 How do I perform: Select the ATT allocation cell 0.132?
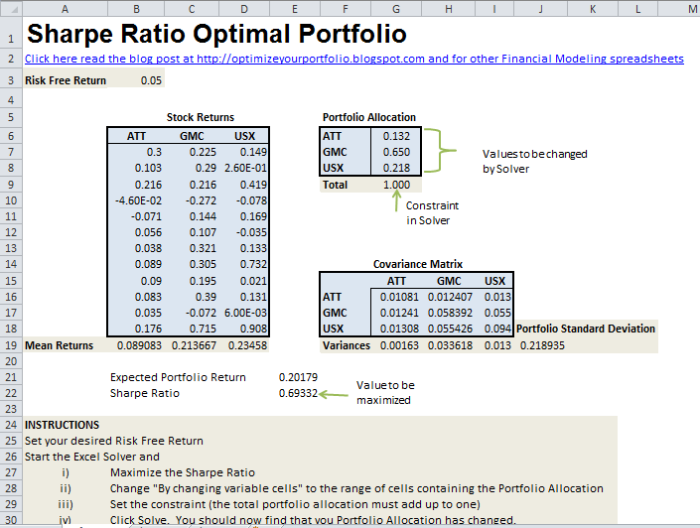click(x=396, y=136)
